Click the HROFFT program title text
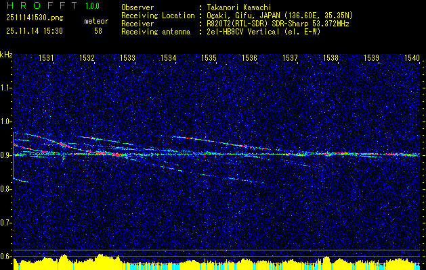Screen dimensions: 426x270 [41, 5]
